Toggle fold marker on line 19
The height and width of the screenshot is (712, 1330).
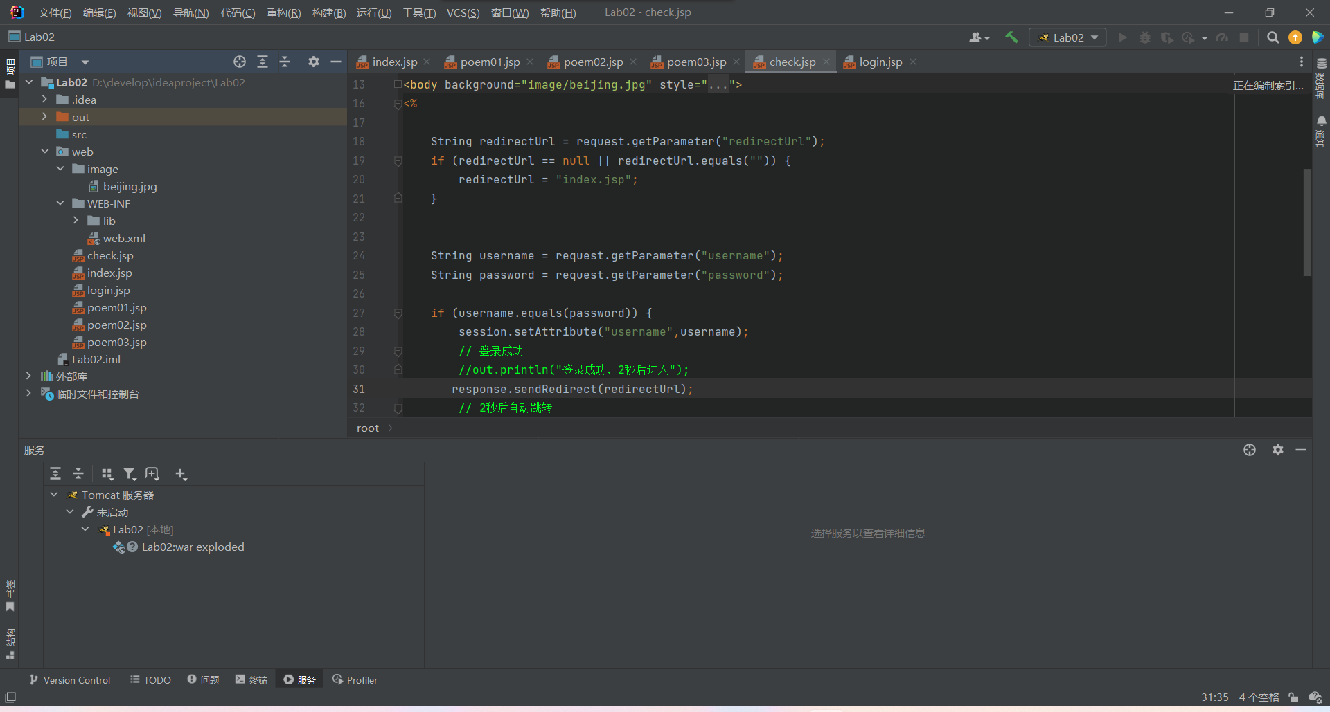398,161
